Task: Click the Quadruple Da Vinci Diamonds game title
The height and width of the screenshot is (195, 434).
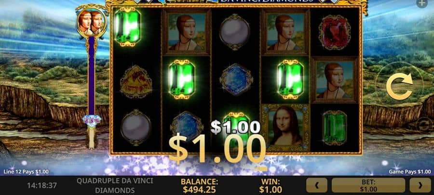Action: pyautogui.click(x=115, y=185)
